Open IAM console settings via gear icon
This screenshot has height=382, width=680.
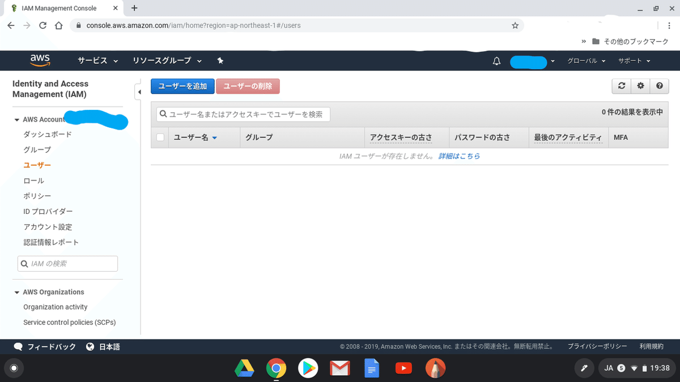click(640, 86)
